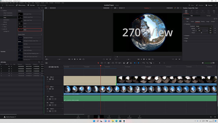This screenshot has height=123, width=218.
Task: Lock the Video 2 track
Action: (47, 79)
